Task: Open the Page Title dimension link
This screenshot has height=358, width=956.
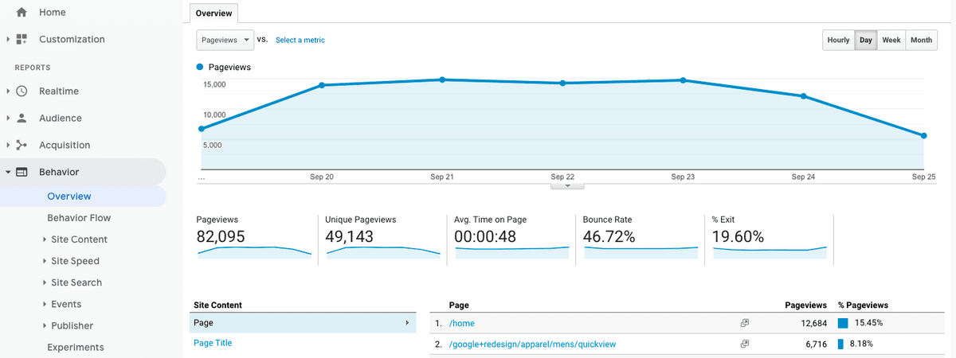Action: 213,343
